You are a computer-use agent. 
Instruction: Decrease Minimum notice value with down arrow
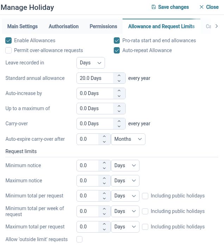pyautogui.click(x=104, y=168)
